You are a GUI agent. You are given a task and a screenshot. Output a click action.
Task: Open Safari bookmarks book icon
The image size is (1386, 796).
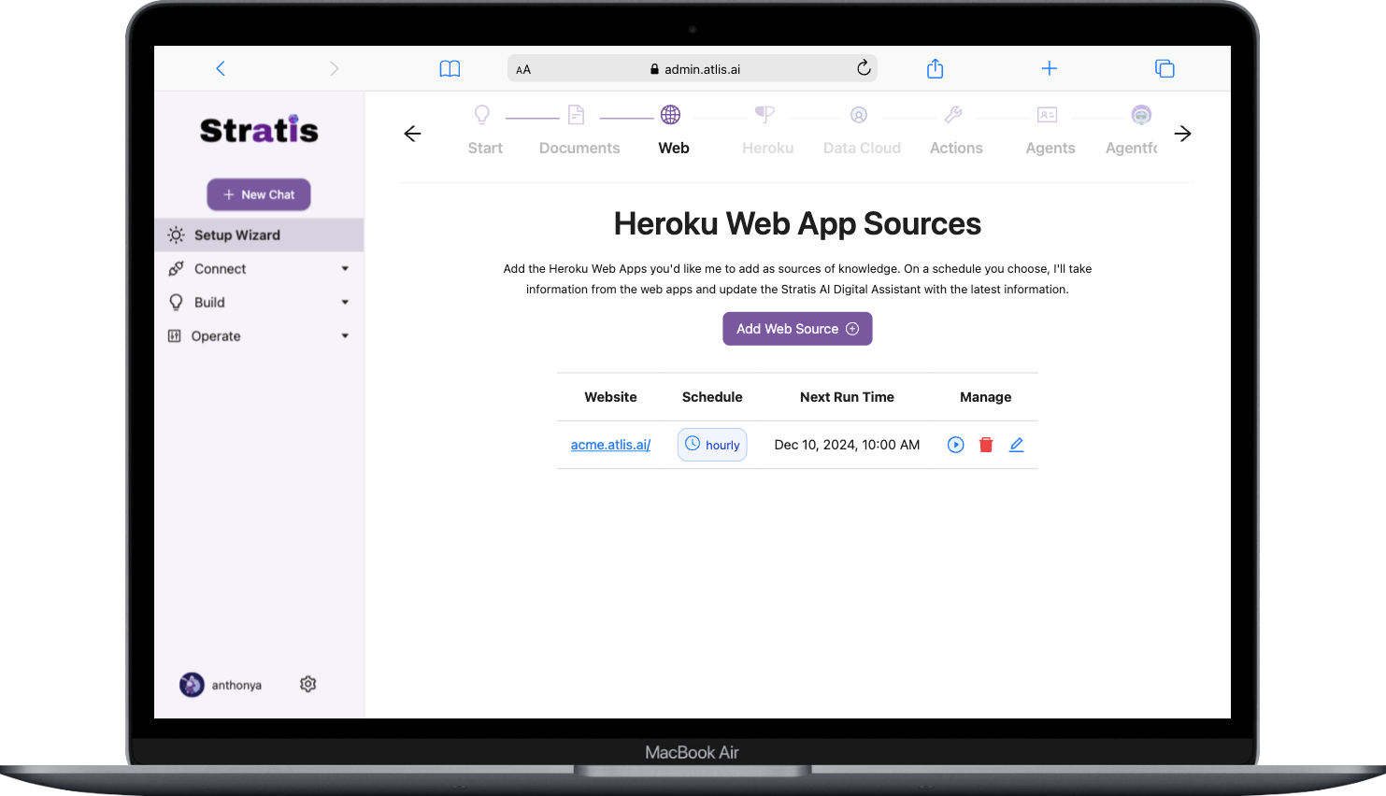[450, 68]
